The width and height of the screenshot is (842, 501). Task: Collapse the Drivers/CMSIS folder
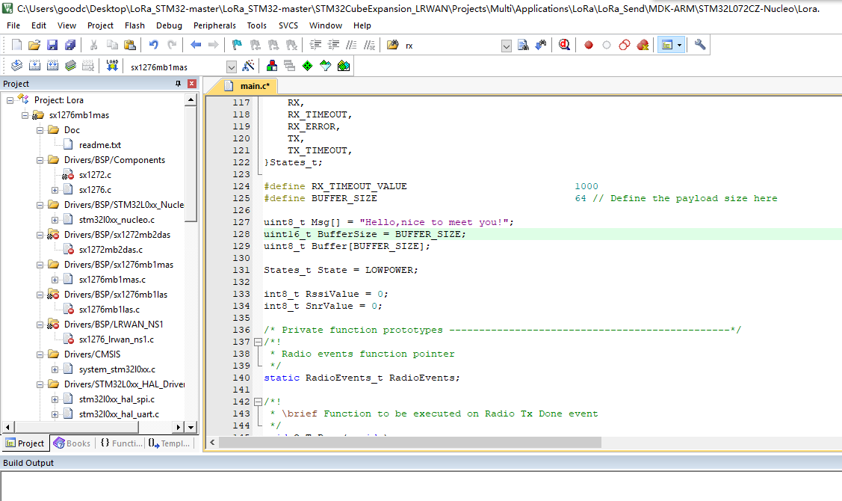click(x=40, y=354)
